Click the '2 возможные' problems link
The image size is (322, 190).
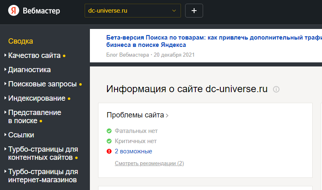[x=133, y=151]
